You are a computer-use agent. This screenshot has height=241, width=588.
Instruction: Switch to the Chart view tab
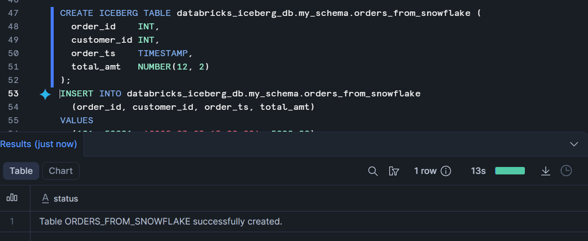tap(61, 171)
